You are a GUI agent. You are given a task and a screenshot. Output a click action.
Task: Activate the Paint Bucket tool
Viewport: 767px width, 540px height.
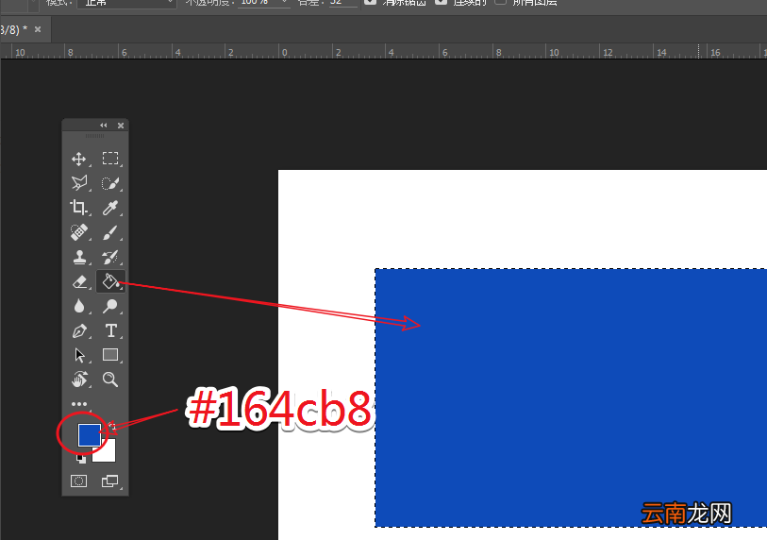click(x=110, y=281)
